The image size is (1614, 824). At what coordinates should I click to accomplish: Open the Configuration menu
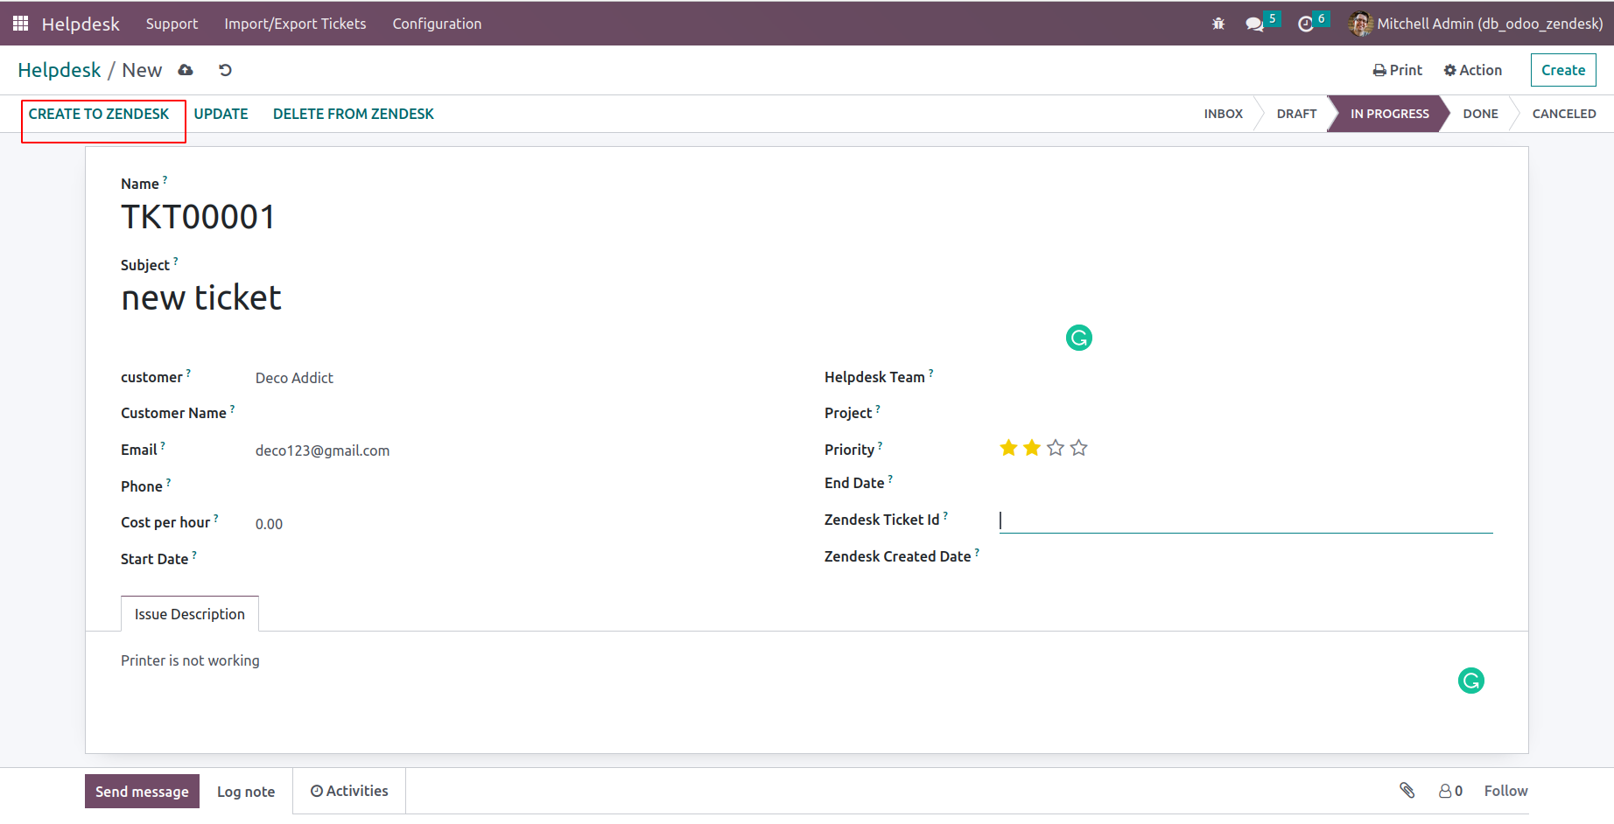point(437,24)
